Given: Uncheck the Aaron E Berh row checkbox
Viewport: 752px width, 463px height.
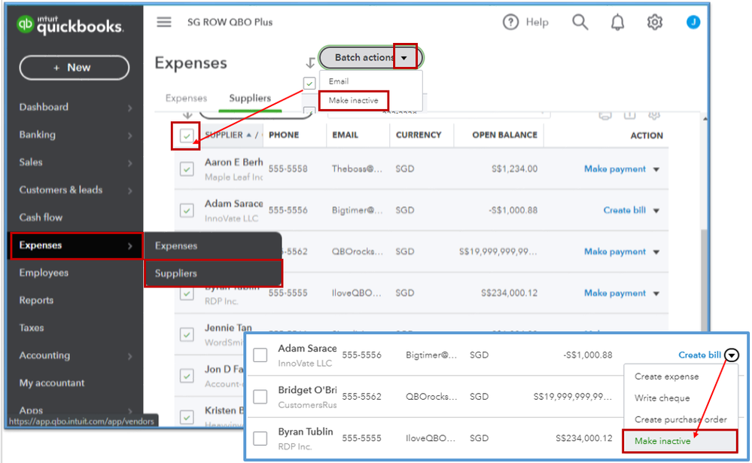Looking at the screenshot, I should click(x=187, y=170).
